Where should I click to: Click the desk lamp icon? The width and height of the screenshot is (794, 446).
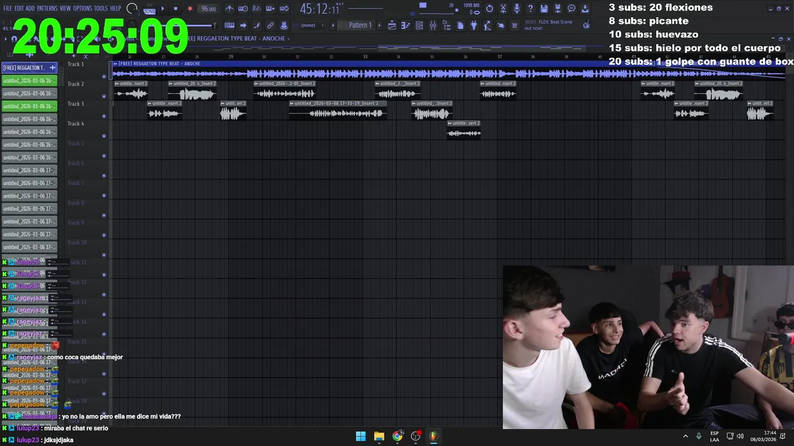488,25
